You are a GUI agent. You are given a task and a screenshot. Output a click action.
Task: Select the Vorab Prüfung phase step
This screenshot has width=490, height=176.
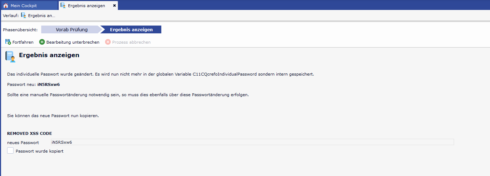[72, 29]
